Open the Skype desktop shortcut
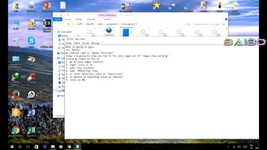 tap(32, 42)
